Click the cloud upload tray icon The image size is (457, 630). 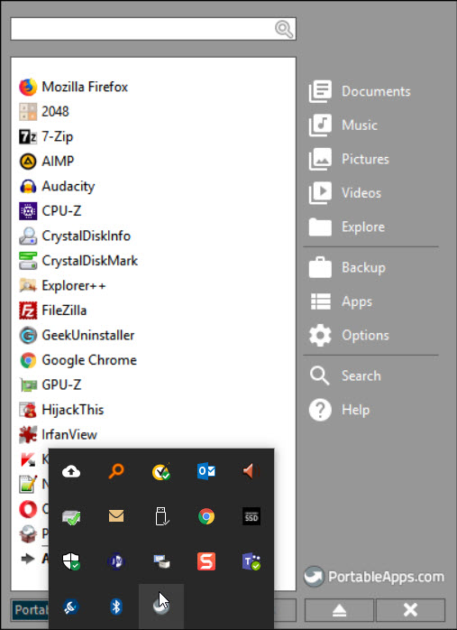point(71,471)
